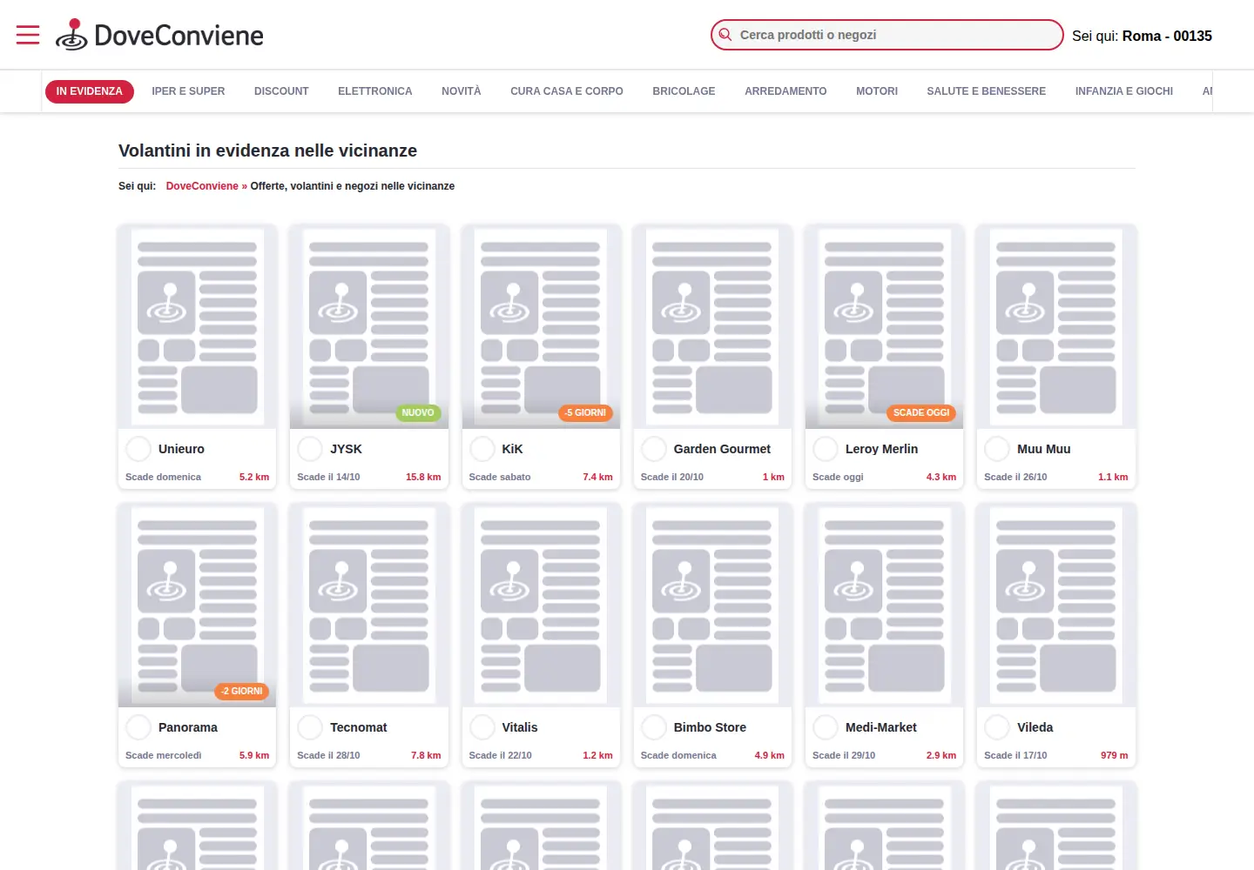Viewport: 1254px width, 870px height.
Task: Click the Bimbo Store logo circle
Action: click(654, 727)
